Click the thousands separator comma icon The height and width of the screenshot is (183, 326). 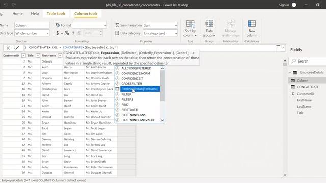click(x=73, y=33)
